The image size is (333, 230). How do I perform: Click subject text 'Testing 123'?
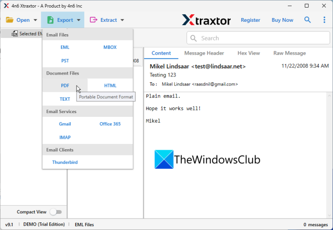(163, 75)
